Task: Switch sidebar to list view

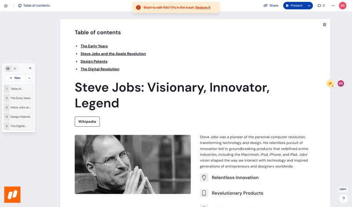Action: [15, 69]
